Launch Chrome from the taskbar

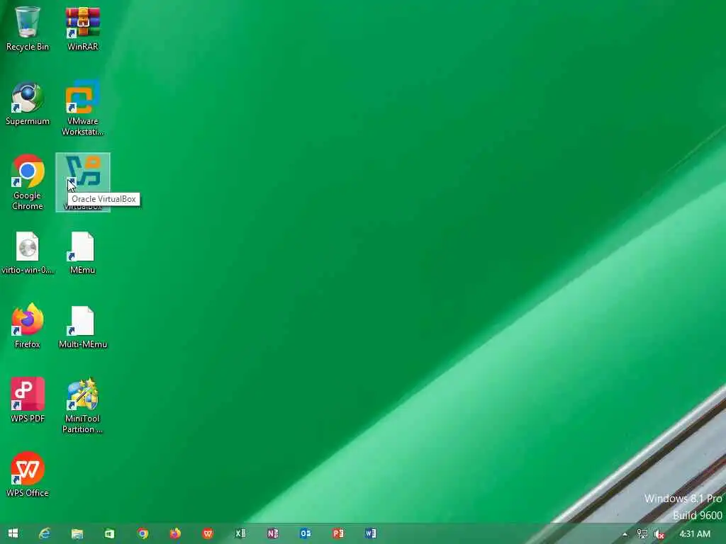click(x=143, y=534)
